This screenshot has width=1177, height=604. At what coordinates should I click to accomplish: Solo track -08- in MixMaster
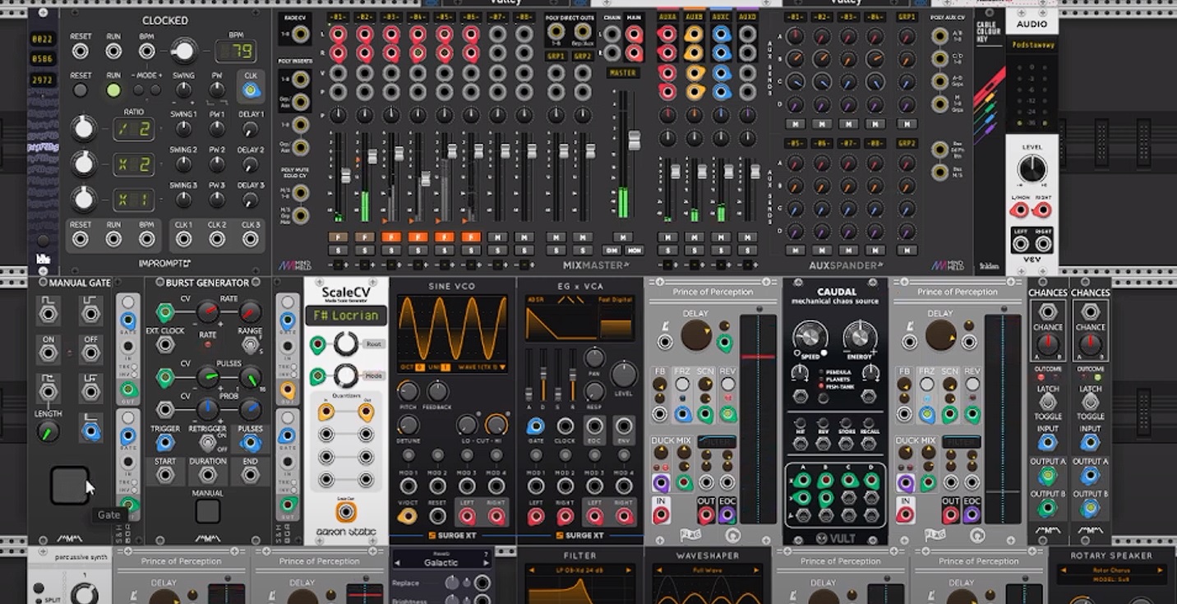524,250
